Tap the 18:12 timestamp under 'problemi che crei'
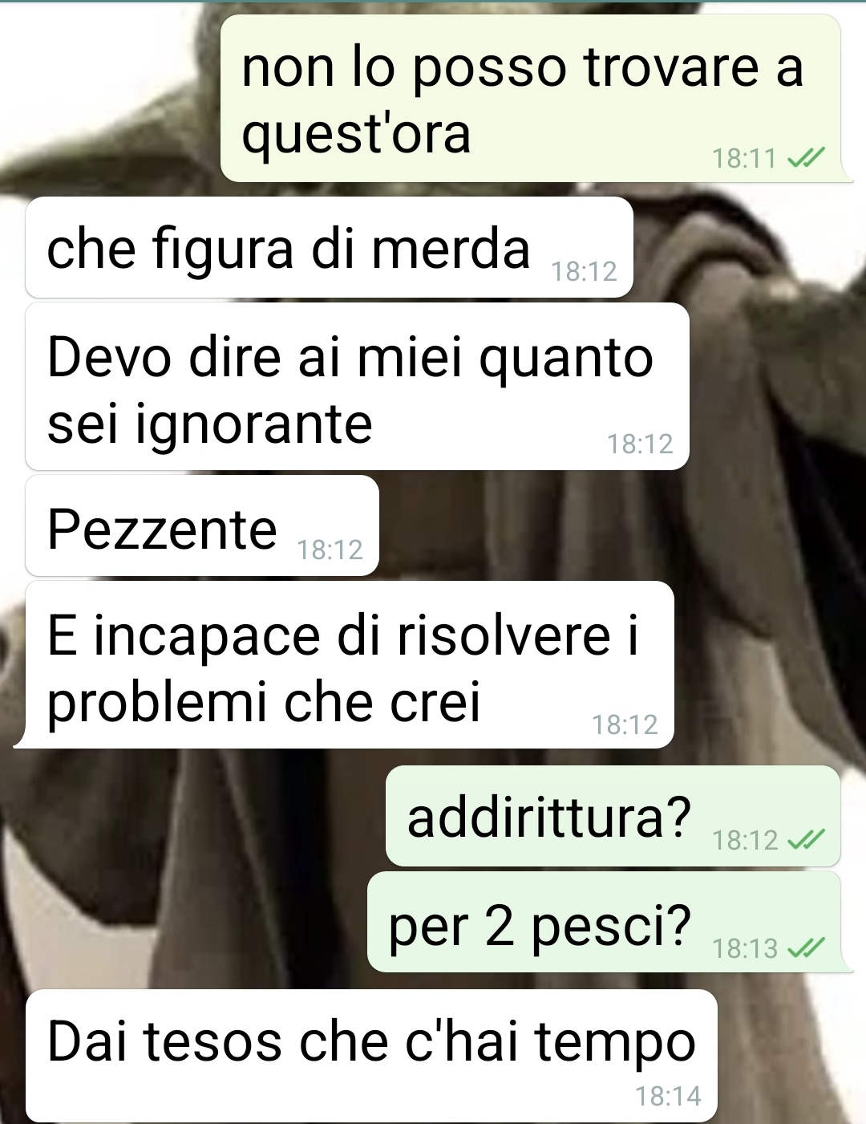The width and height of the screenshot is (866, 1124). 625,724
